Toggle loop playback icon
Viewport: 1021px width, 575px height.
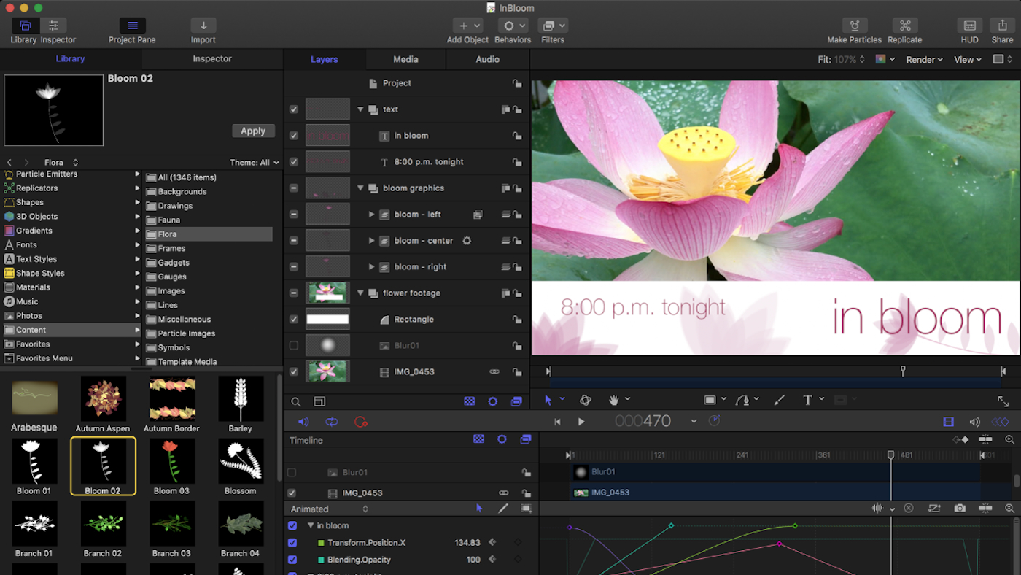pos(332,422)
